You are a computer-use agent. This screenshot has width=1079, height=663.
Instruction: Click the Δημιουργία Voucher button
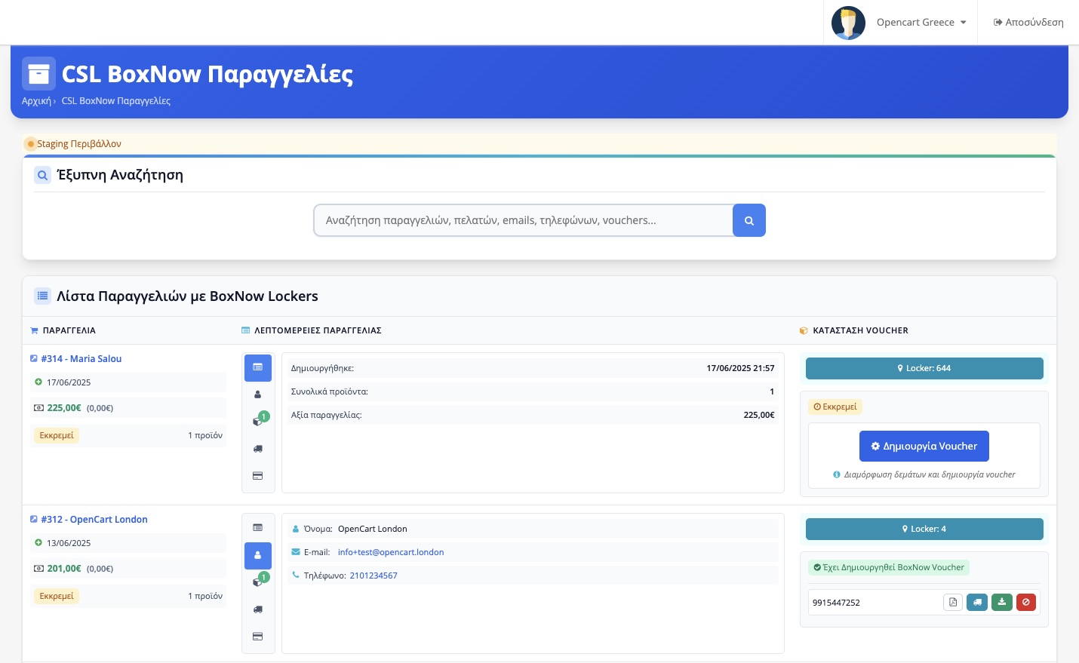coord(924,447)
